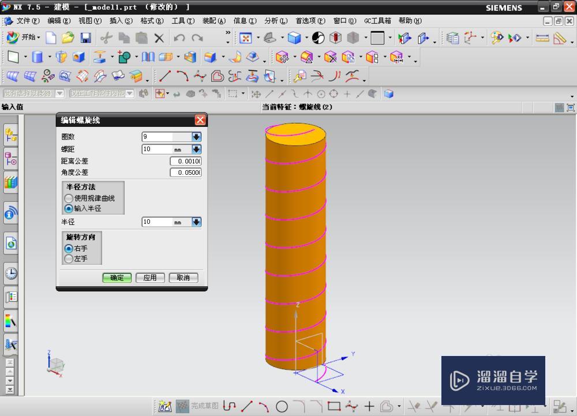Click in the 圈数 input field

[x=167, y=137]
